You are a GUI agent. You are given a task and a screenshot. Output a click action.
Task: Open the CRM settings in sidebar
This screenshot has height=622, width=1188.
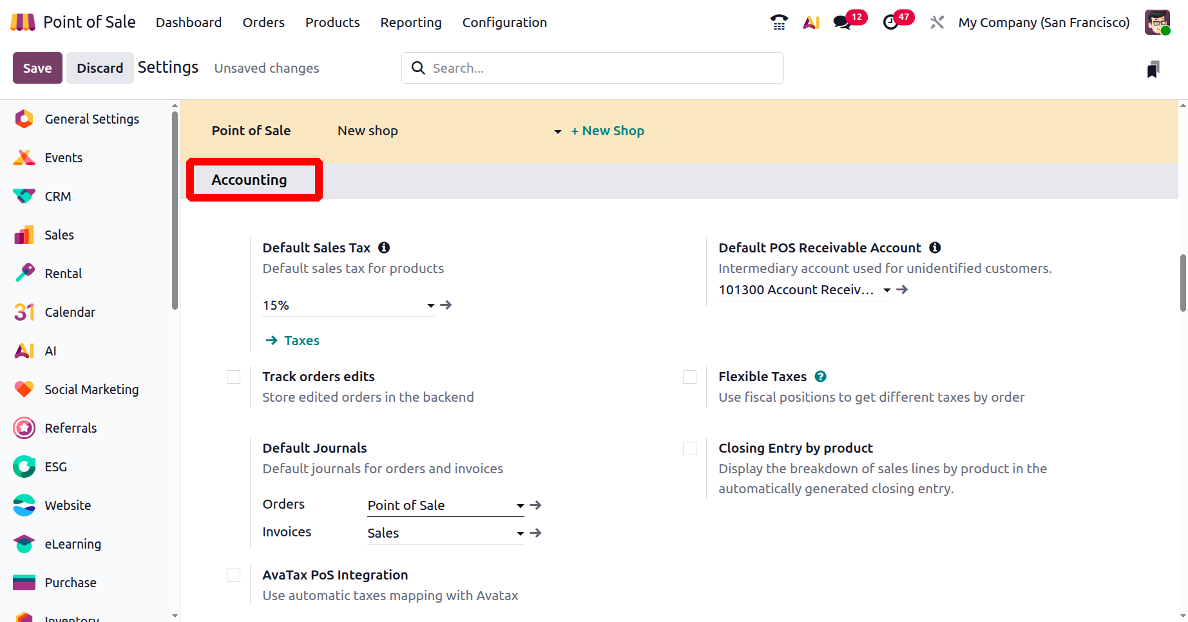pos(58,196)
